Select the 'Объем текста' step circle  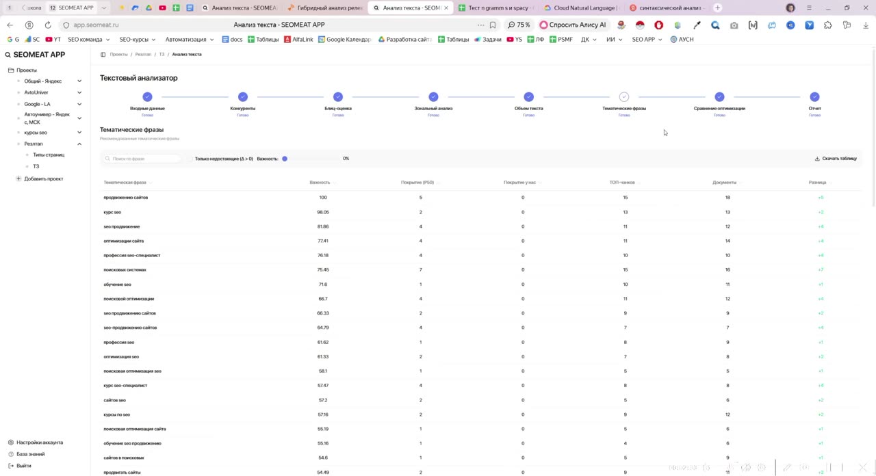point(529,97)
